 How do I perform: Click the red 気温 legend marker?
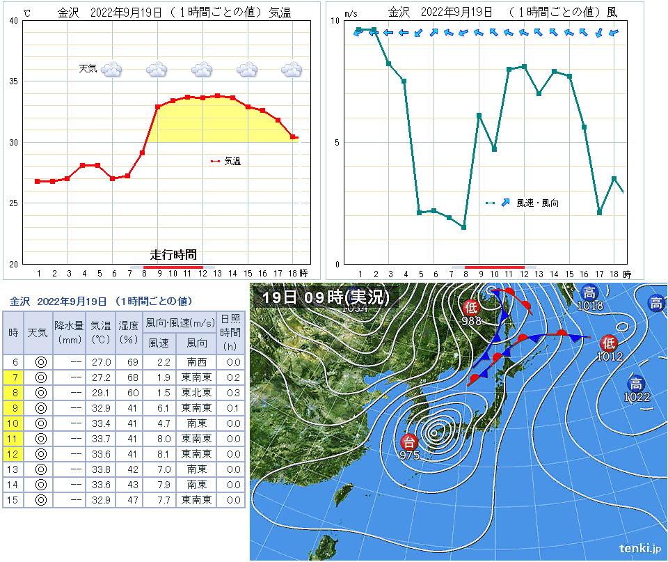coord(216,161)
